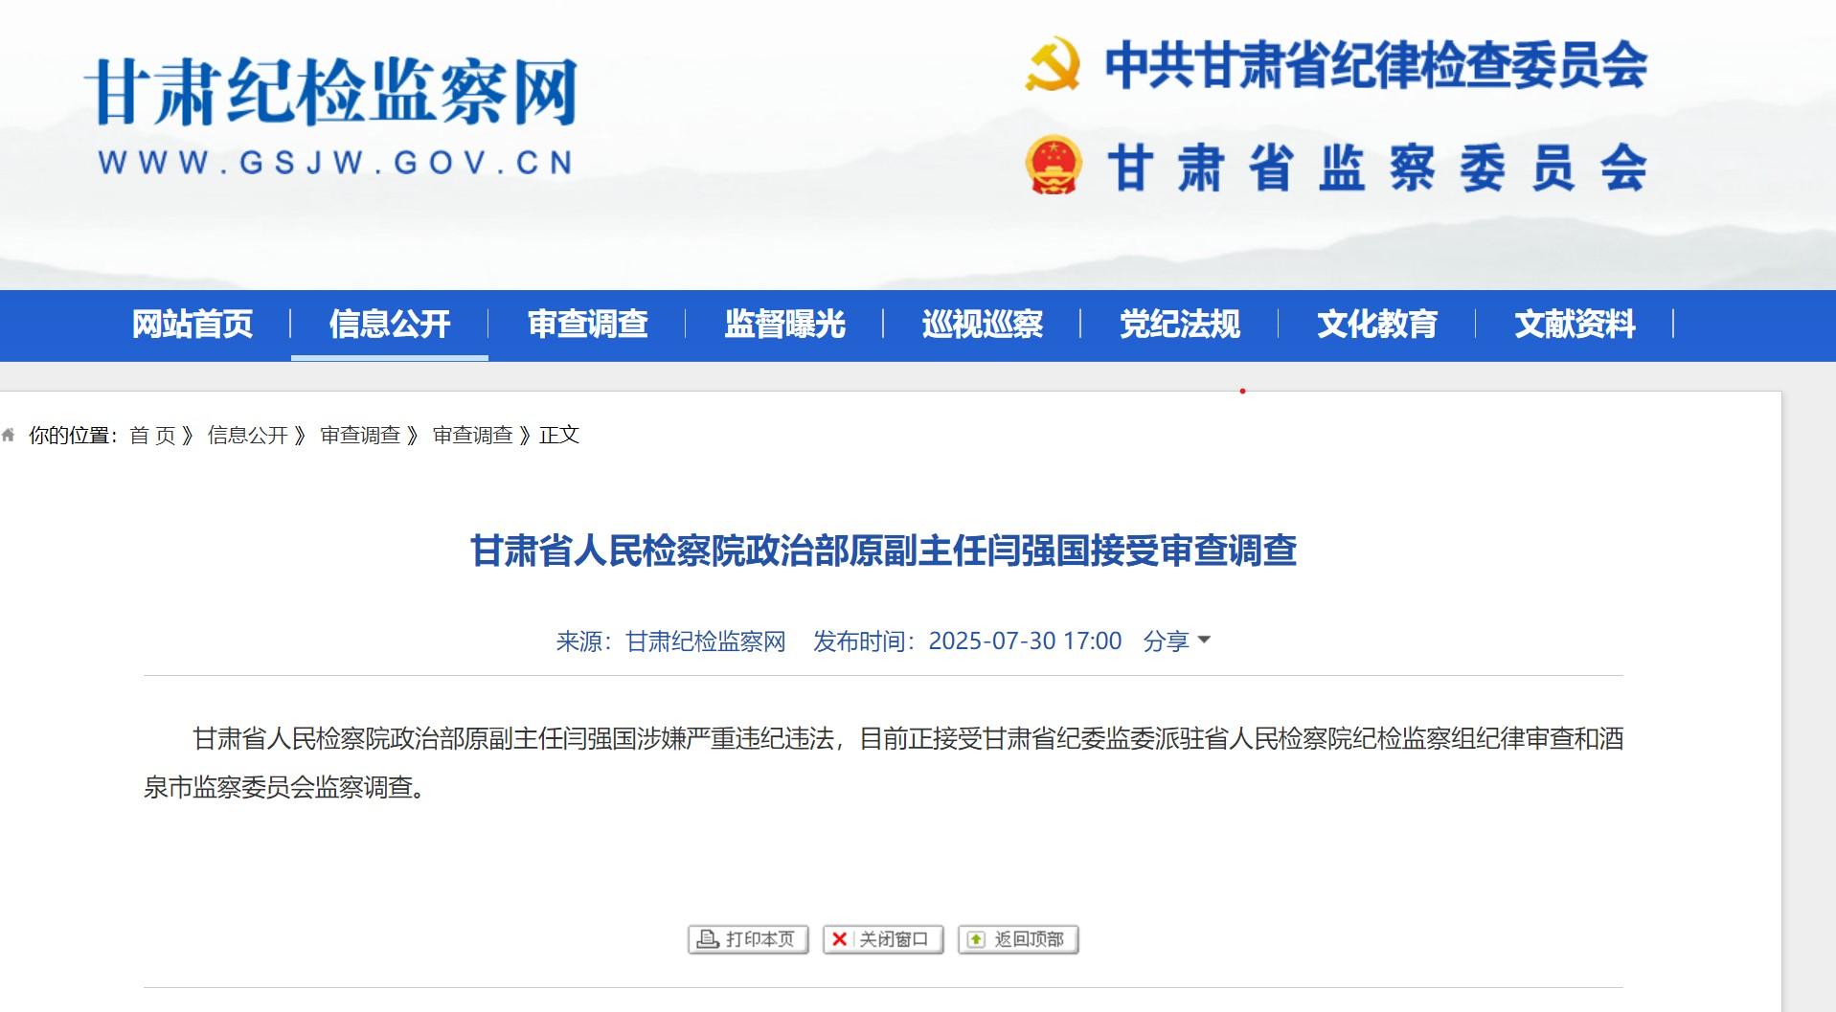Open the 党纪法规 section

point(1179,325)
